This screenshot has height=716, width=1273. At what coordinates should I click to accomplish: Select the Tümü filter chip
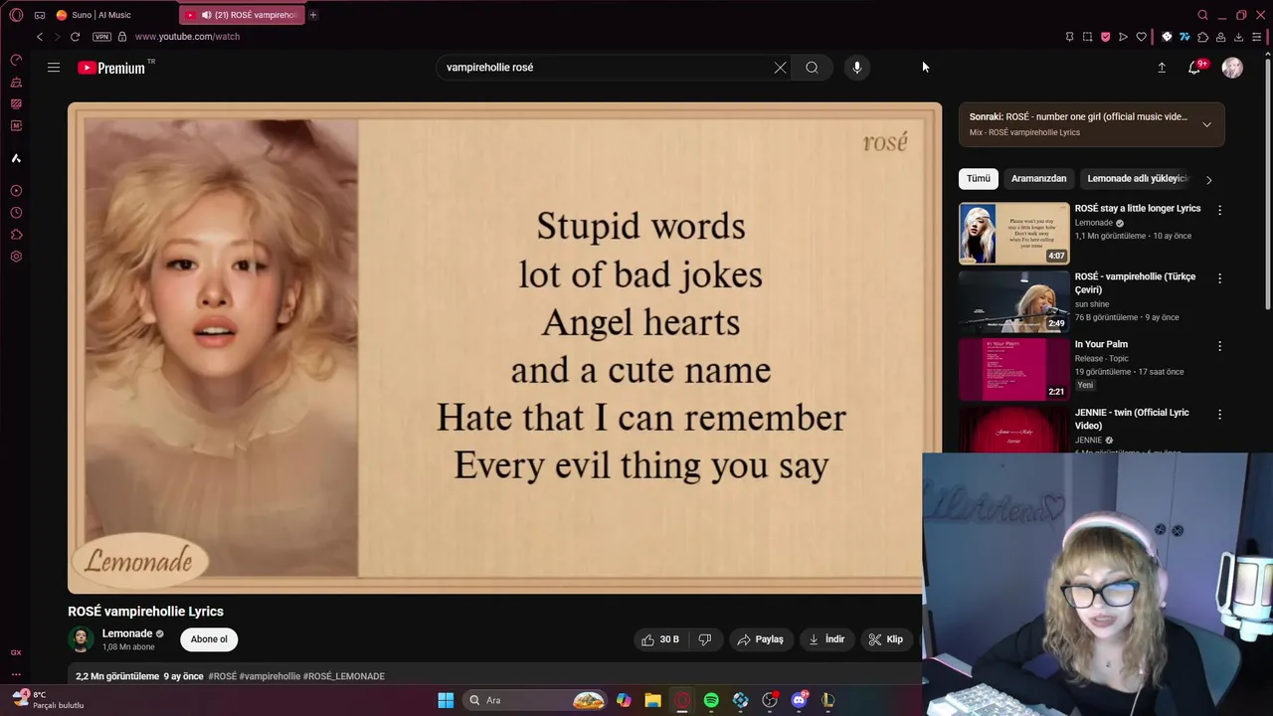tap(979, 179)
